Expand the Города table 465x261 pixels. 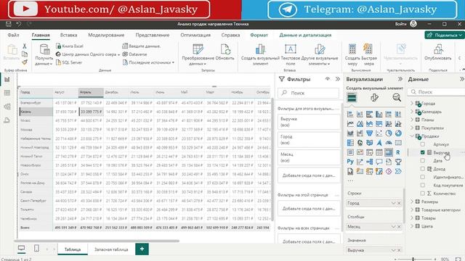click(412, 103)
